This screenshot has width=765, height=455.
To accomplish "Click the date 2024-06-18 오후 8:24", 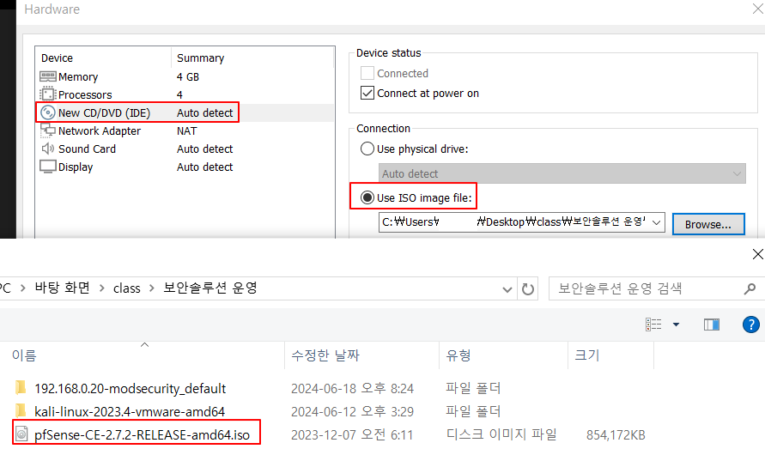I will pyautogui.click(x=352, y=388).
